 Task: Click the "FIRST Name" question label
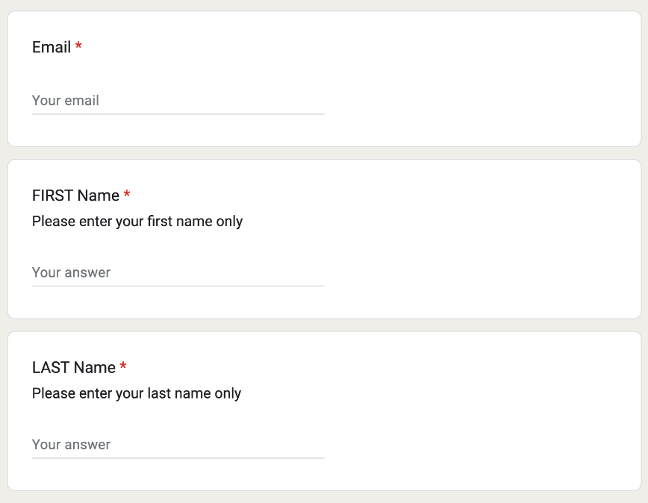pos(75,196)
